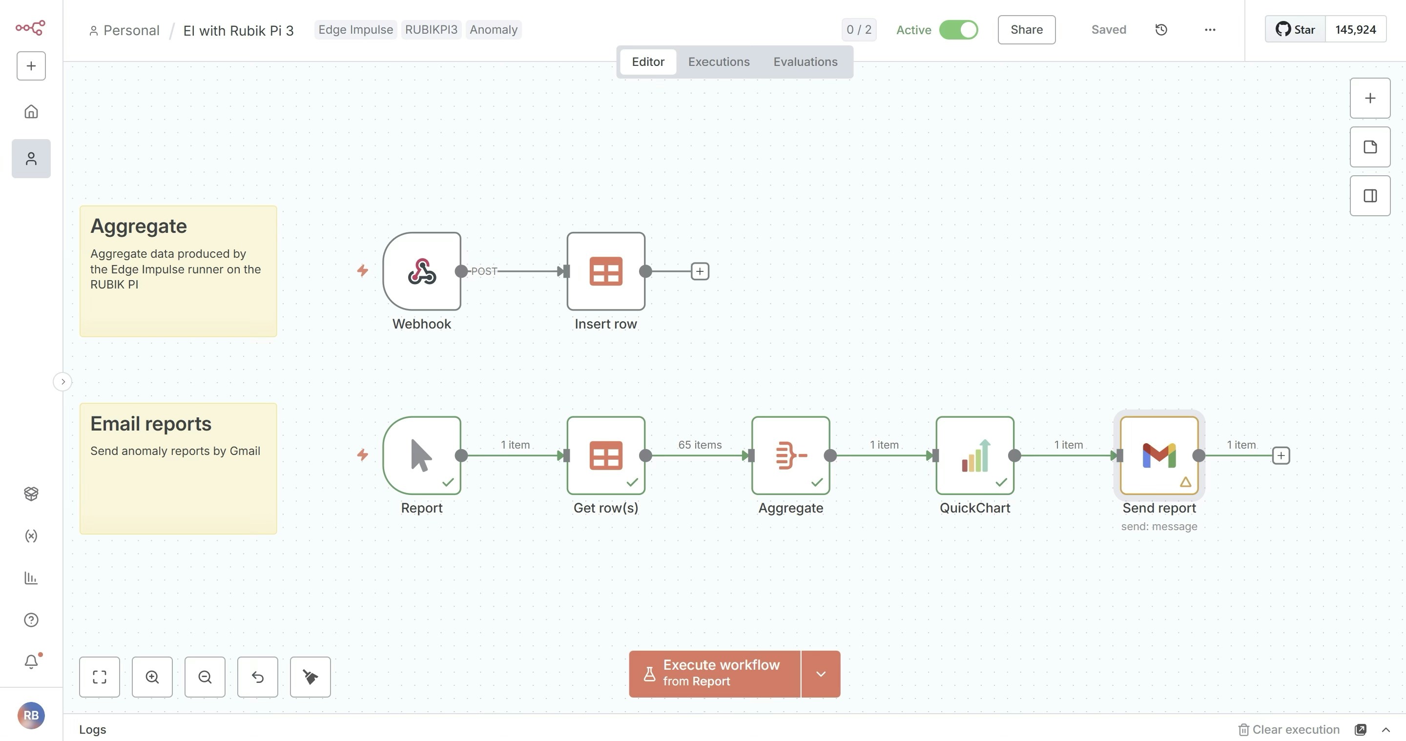Image resolution: width=1406 pixels, height=741 pixels.
Task: Click the tidy up workflow broom icon
Action: point(310,677)
